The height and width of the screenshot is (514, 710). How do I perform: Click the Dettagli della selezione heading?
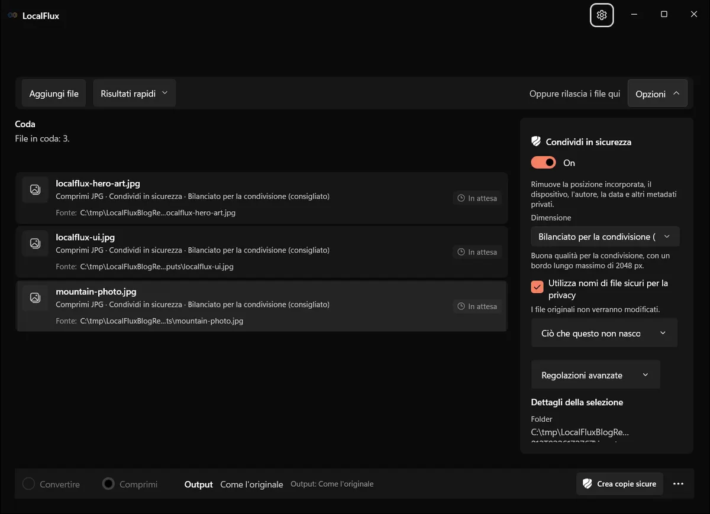point(577,402)
